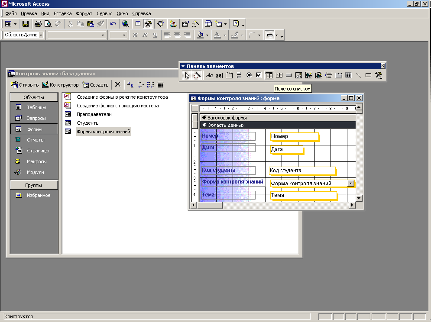
Task: Toggle Control Wizards in Панель элементов
Action: pyautogui.click(x=197, y=75)
